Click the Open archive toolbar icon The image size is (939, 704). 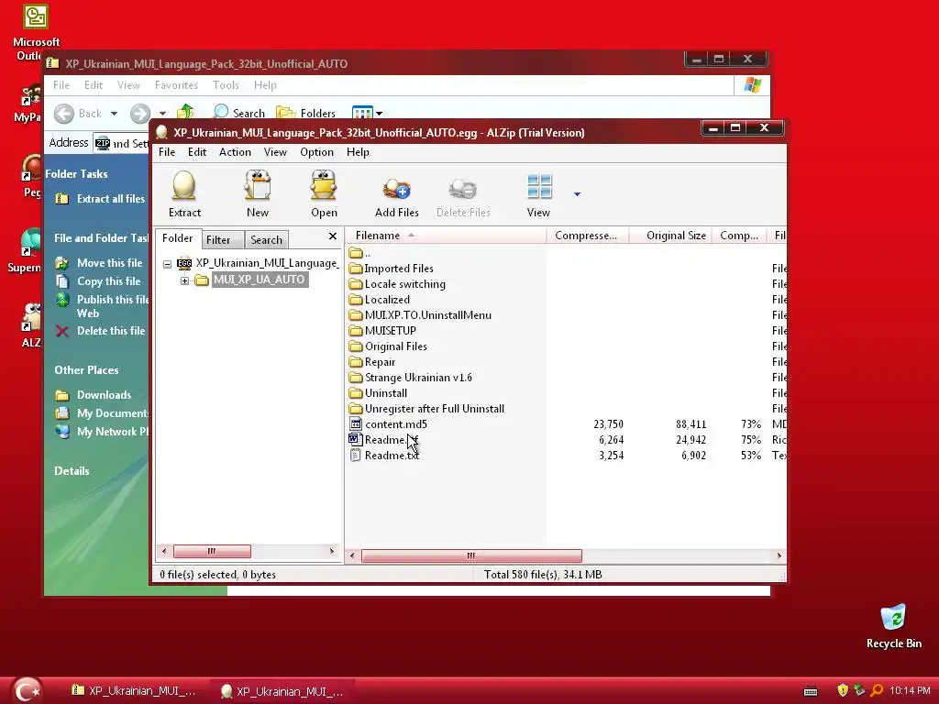click(324, 185)
